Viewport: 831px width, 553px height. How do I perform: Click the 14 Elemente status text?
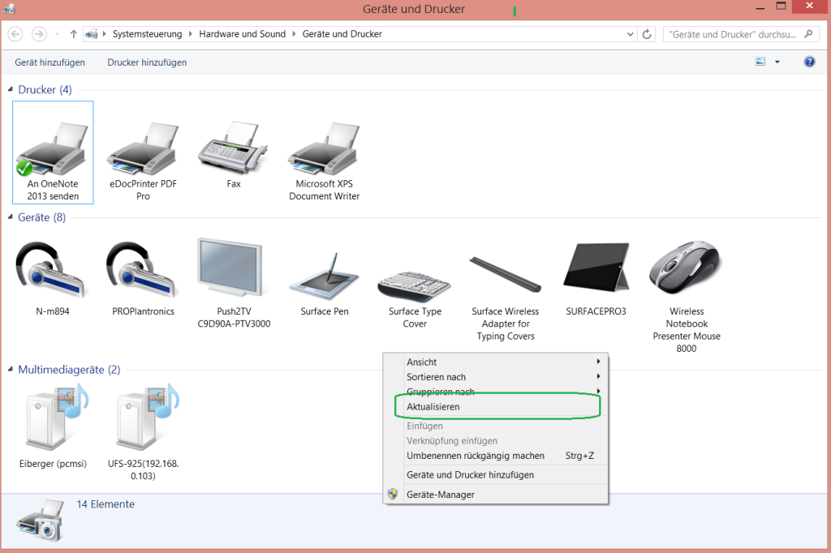click(x=105, y=504)
